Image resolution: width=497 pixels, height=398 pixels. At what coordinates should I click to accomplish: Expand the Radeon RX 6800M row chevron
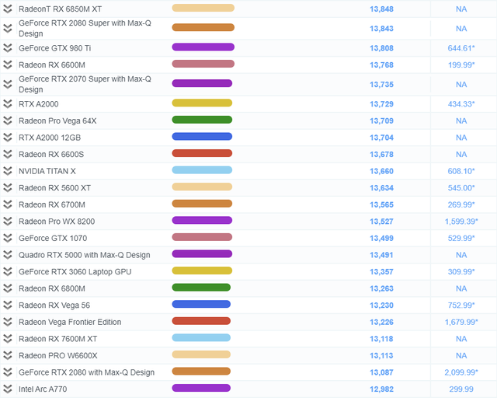tap(8, 288)
